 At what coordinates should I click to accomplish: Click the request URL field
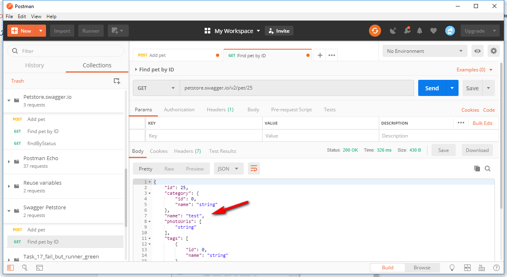click(297, 88)
